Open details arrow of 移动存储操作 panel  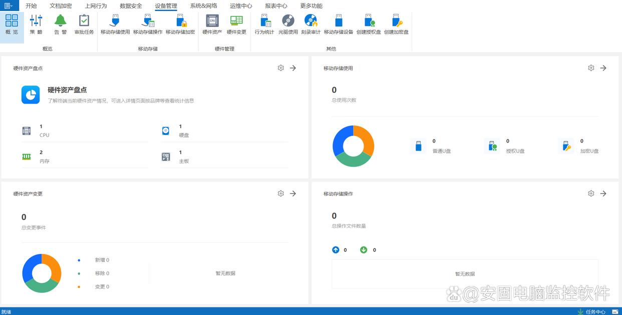(x=603, y=193)
